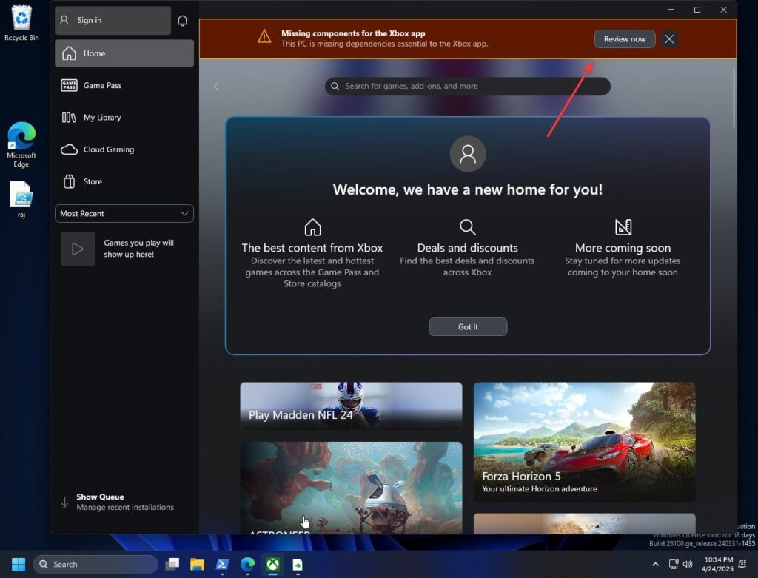The height and width of the screenshot is (578, 758).
Task: Go to My Library
Action: (124, 118)
